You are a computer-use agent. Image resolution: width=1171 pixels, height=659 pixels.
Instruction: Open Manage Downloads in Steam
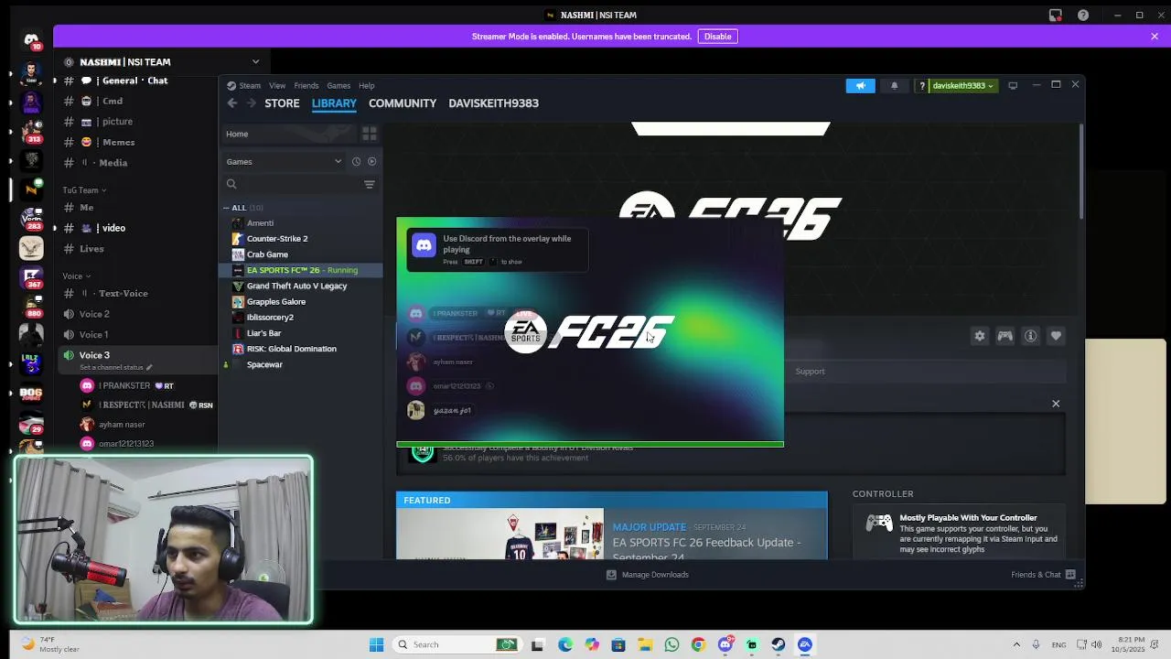pos(648,575)
